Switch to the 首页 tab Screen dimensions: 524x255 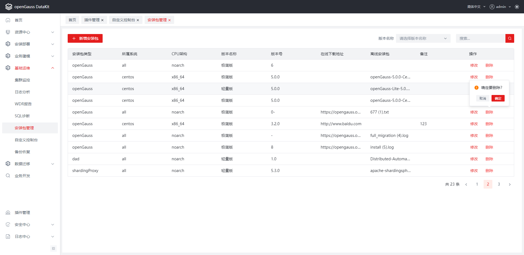72,20
